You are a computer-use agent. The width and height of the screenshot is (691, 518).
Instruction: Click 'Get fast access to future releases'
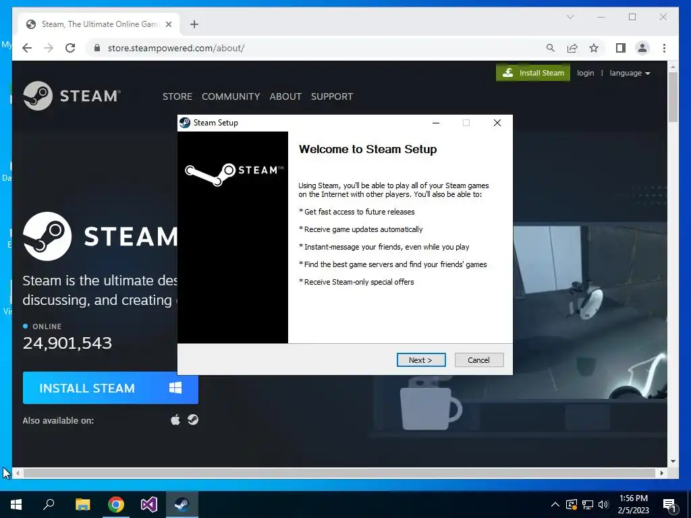pos(357,212)
